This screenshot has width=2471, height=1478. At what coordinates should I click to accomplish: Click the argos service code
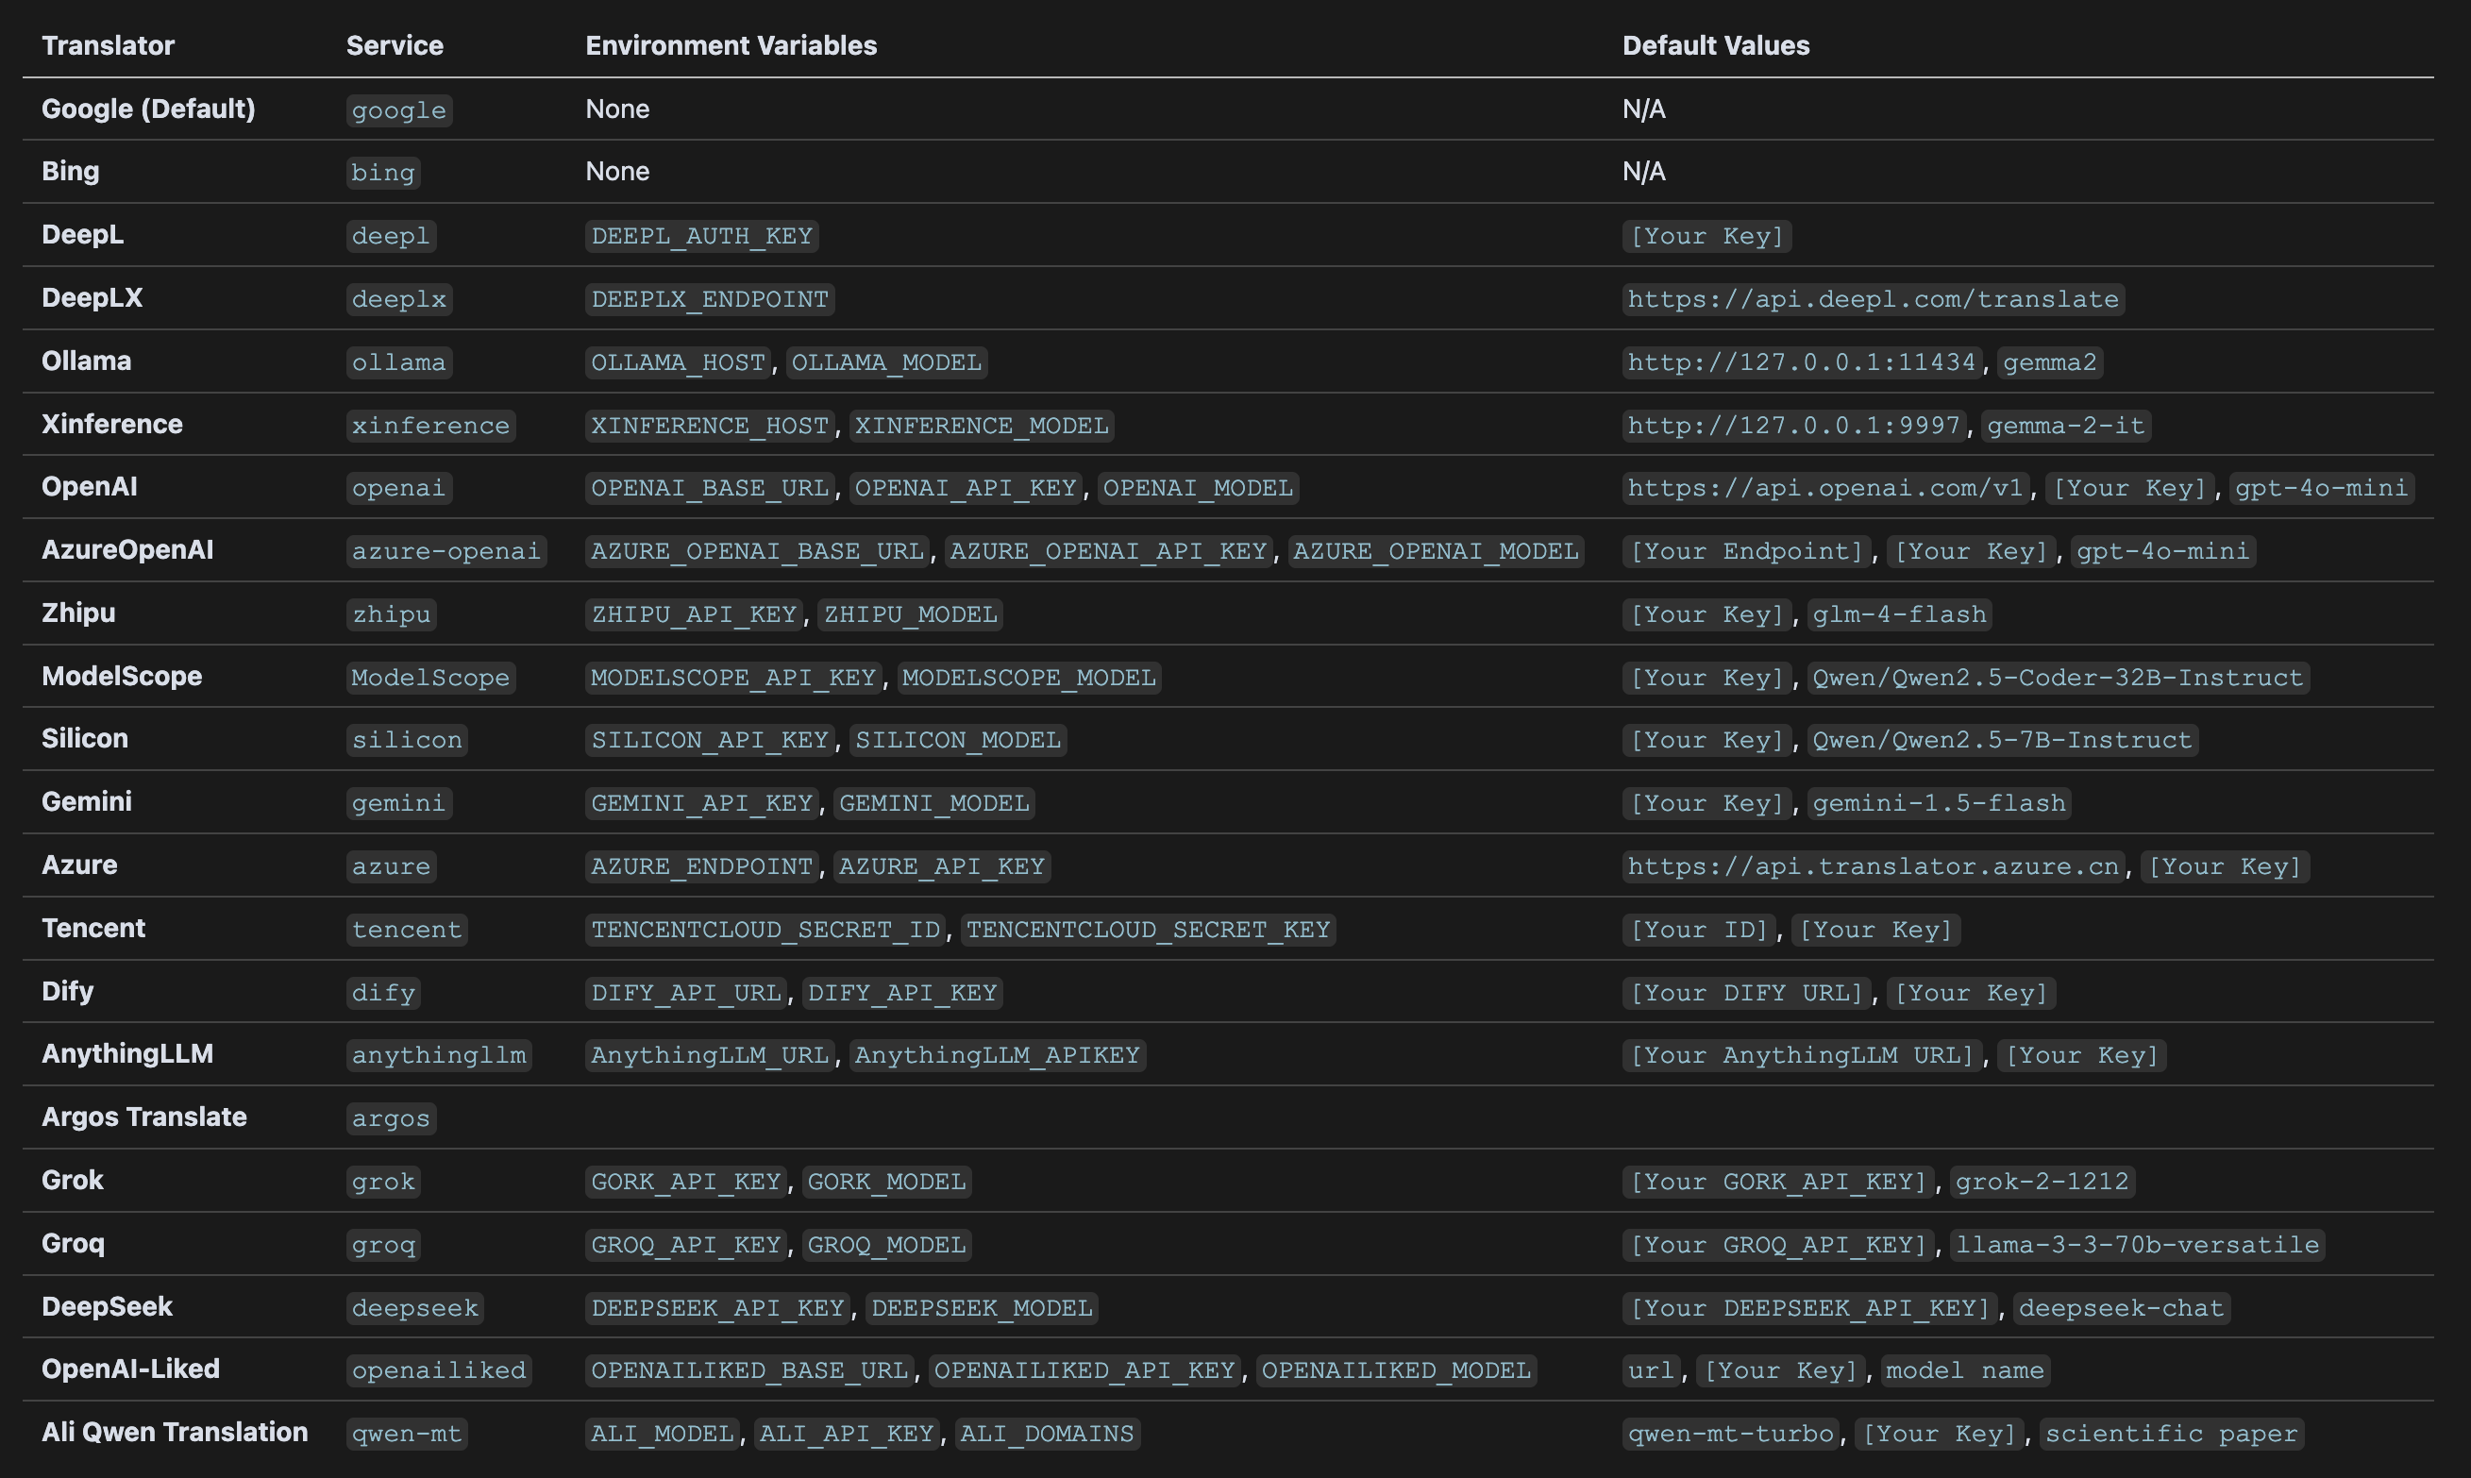[x=392, y=1118]
